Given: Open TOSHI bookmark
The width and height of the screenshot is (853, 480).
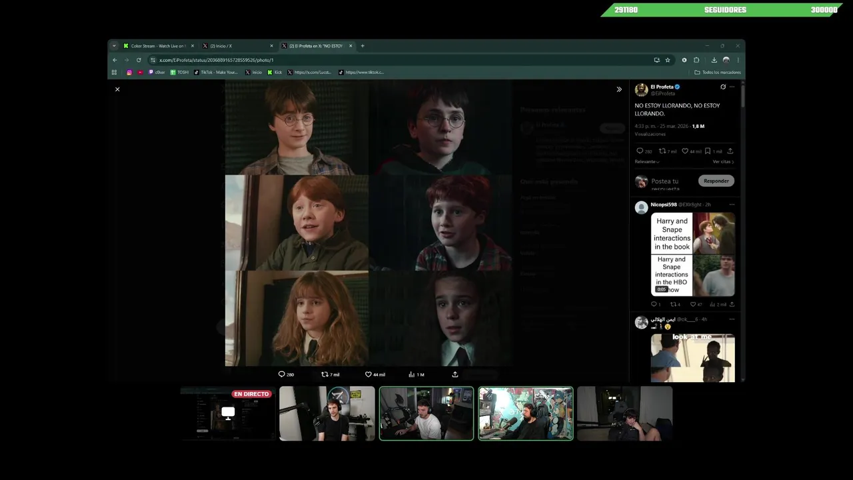Looking at the screenshot, I should (x=180, y=72).
